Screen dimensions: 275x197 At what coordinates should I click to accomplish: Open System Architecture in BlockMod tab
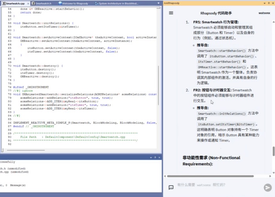(117, 4)
